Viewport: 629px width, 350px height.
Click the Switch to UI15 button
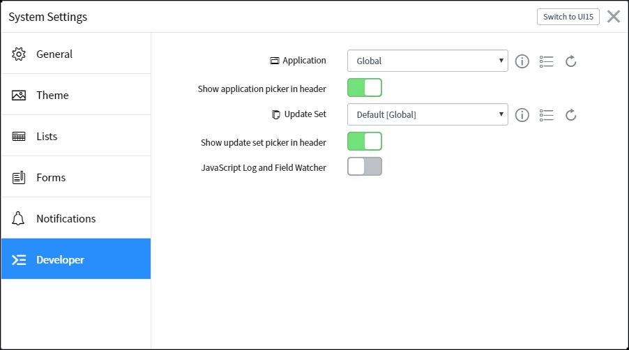coord(568,17)
